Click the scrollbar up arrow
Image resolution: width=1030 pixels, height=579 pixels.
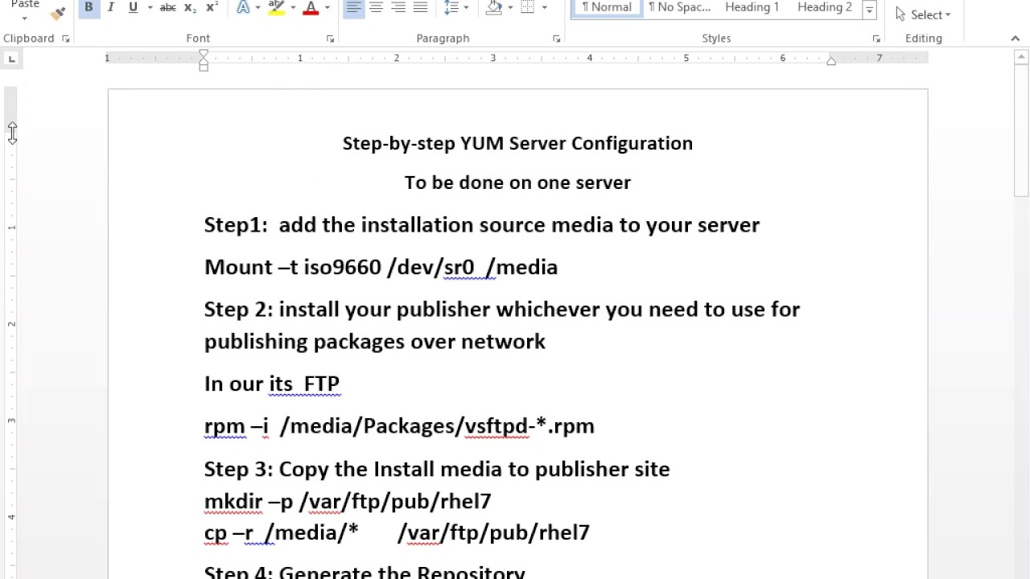[x=1021, y=57]
